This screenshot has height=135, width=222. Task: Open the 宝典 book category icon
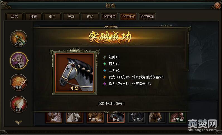pyautogui.click(x=19, y=82)
